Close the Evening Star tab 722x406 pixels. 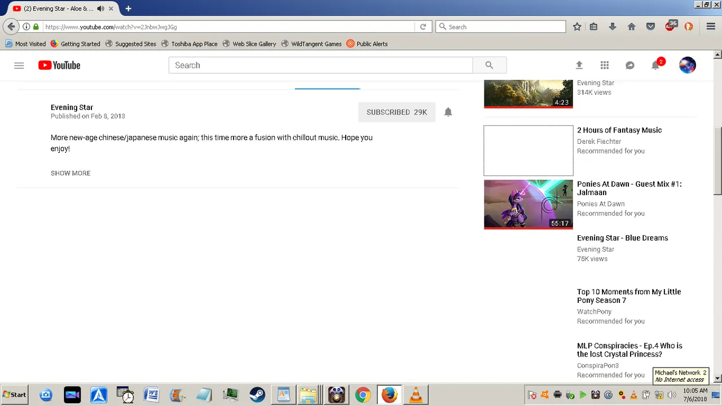[x=111, y=8]
